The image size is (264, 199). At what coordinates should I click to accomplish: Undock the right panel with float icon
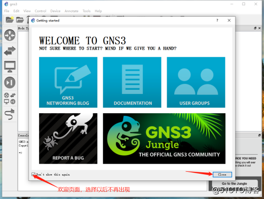pyautogui.click(x=255, y=28)
